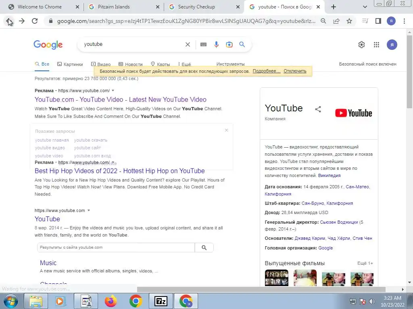Open Сьюзен Воджицки link
Viewport: 413px width, 309px height.
(x=339, y=222)
